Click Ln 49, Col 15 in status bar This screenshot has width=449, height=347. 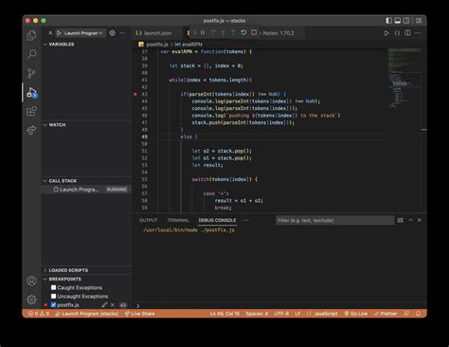click(224, 314)
